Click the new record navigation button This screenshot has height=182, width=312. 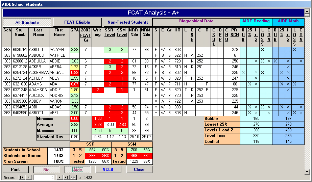point(73,177)
